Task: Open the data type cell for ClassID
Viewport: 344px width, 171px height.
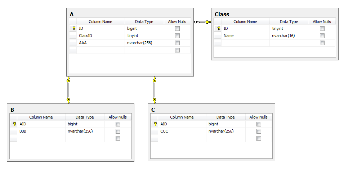Action: [x=144, y=36]
